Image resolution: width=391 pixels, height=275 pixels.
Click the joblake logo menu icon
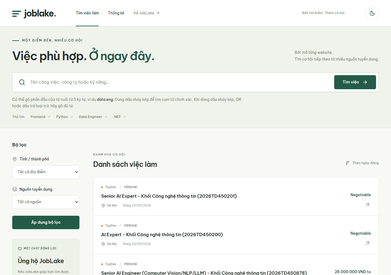(16, 13)
